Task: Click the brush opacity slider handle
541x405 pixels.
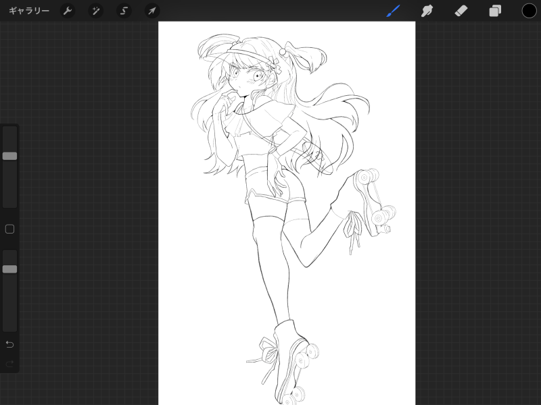Action: point(9,269)
